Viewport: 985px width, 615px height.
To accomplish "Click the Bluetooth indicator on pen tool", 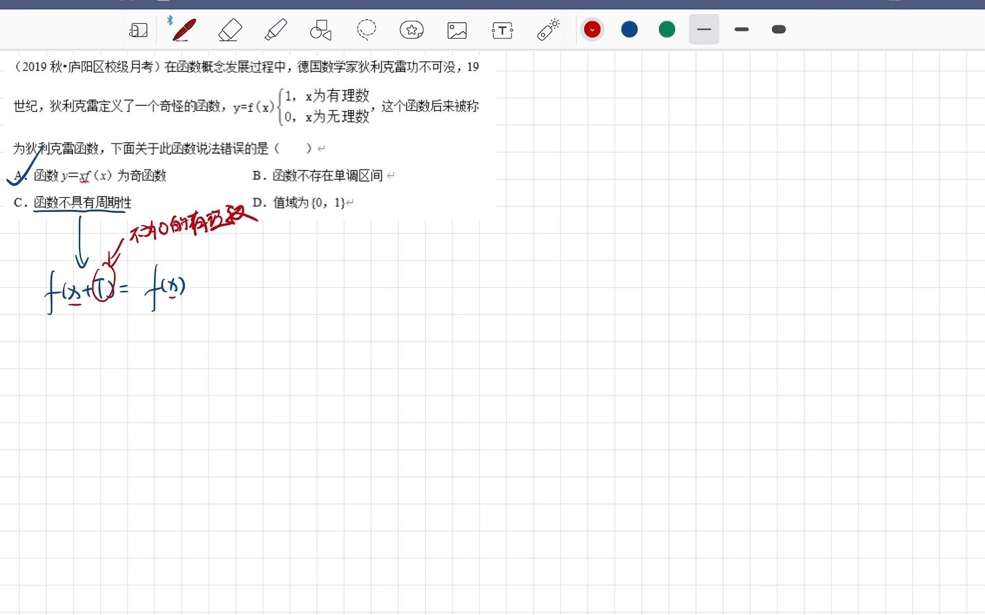I will (170, 20).
